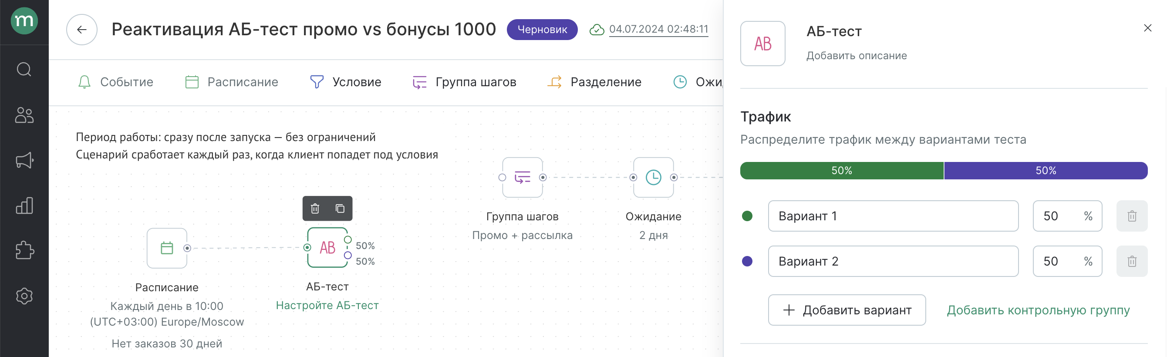
Task: Select the Группа шагов node on canvas
Action: coord(523,177)
